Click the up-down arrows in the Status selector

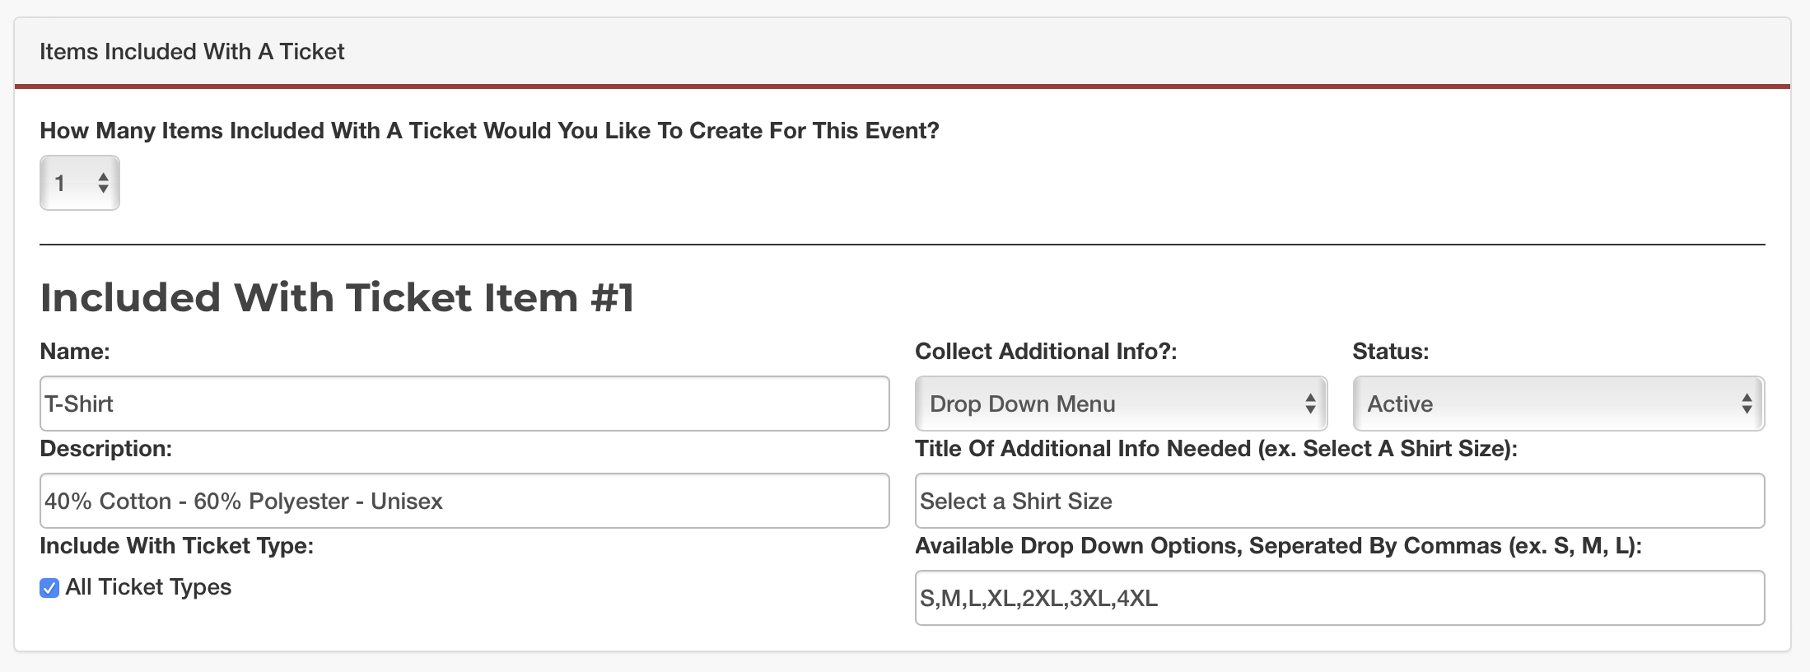pyautogui.click(x=1747, y=404)
